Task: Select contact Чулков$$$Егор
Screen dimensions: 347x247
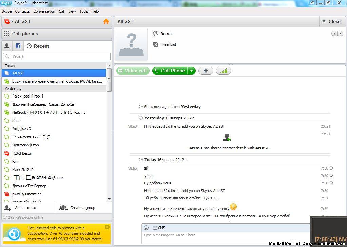Action: coord(54,145)
